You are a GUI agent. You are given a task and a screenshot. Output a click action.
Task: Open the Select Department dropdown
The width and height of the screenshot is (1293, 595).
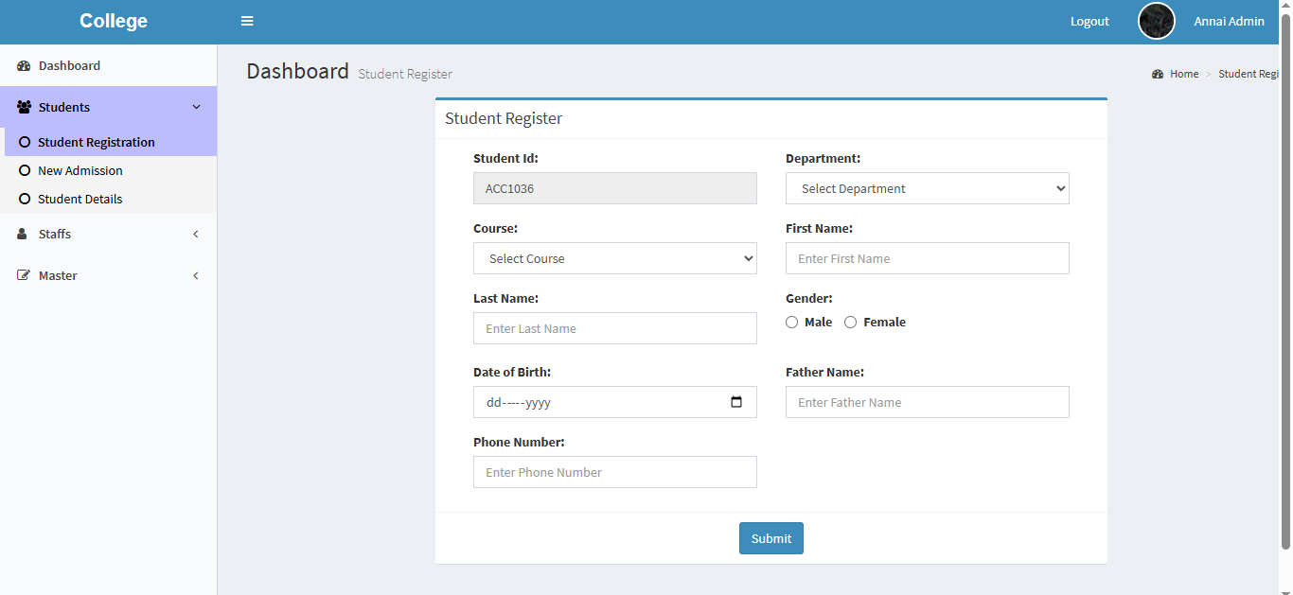927,188
